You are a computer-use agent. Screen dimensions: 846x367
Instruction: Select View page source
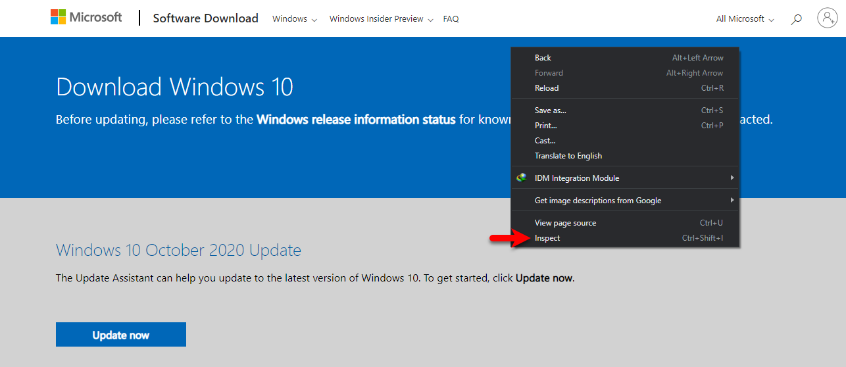click(625, 223)
